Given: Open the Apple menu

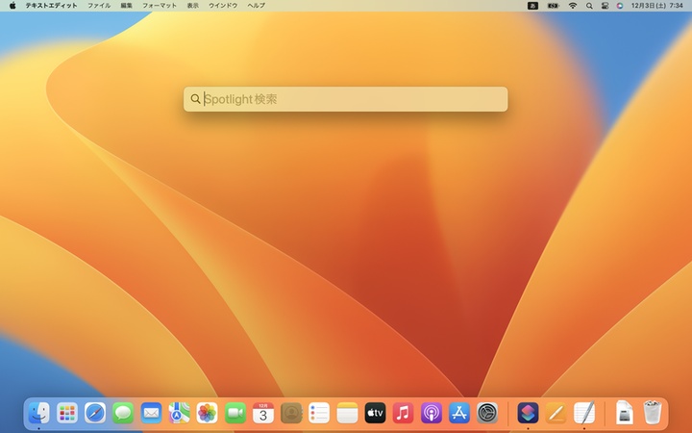Looking at the screenshot, I should [12, 6].
